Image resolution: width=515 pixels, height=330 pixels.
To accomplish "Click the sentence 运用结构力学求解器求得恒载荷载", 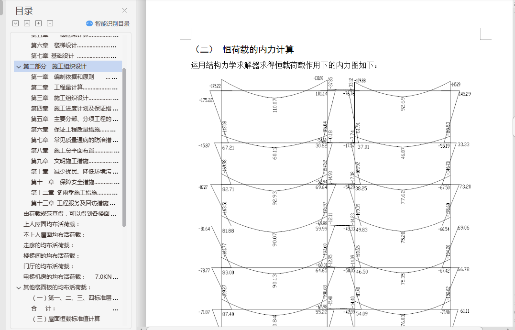I will click(285, 66).
